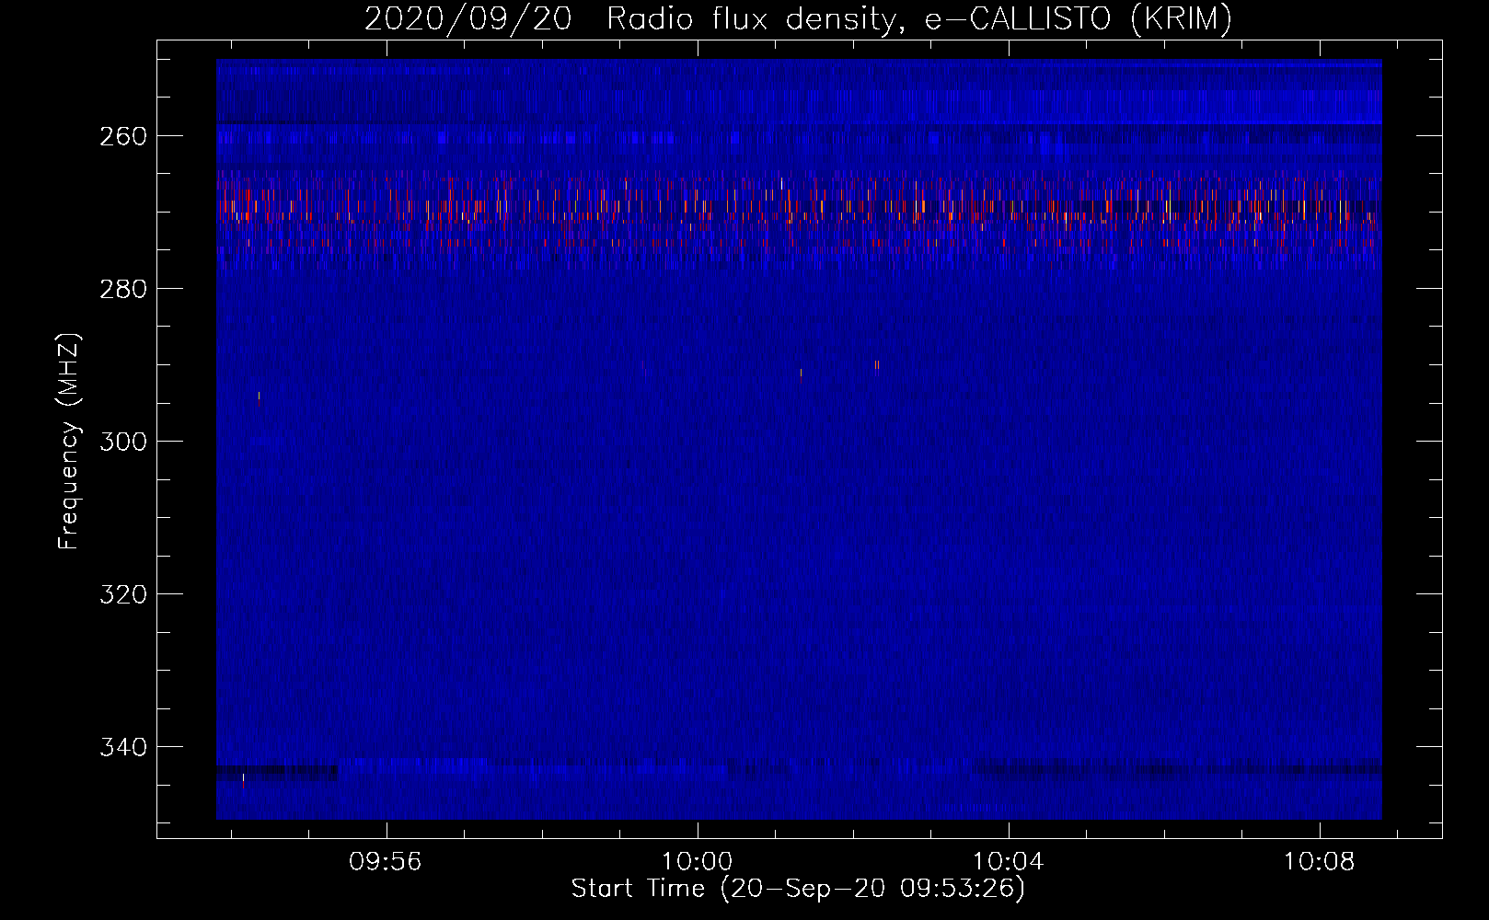Click the 300 frequency tick label
Image resolution: width=1489 pixels, height=920 pixels.
[x=124, y=442]
